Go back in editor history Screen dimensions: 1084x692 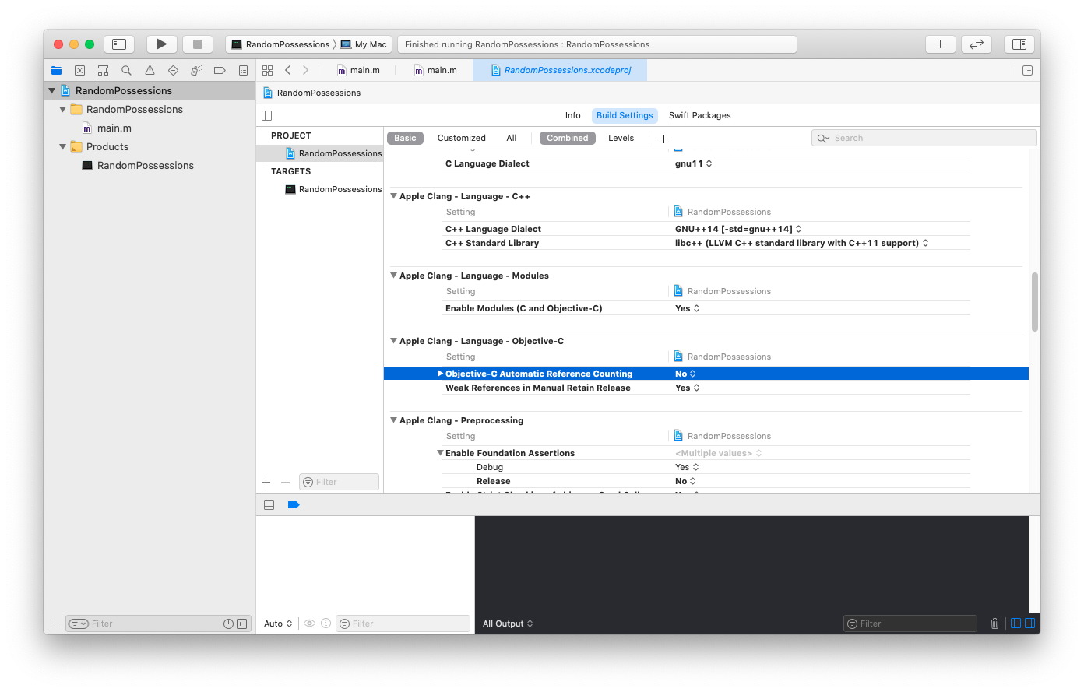coord(287,70)
